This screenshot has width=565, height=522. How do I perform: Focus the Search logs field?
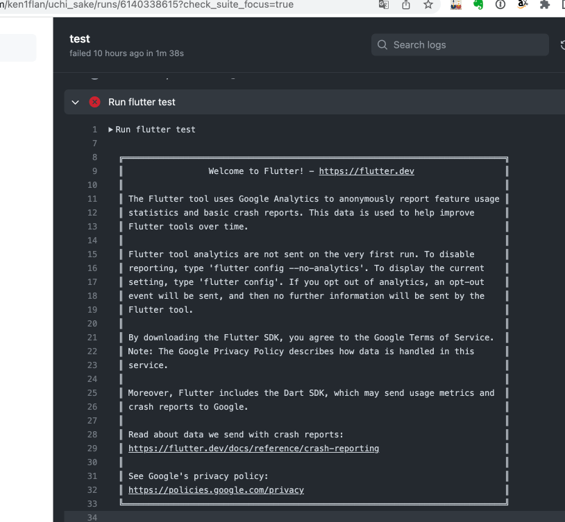459,44
